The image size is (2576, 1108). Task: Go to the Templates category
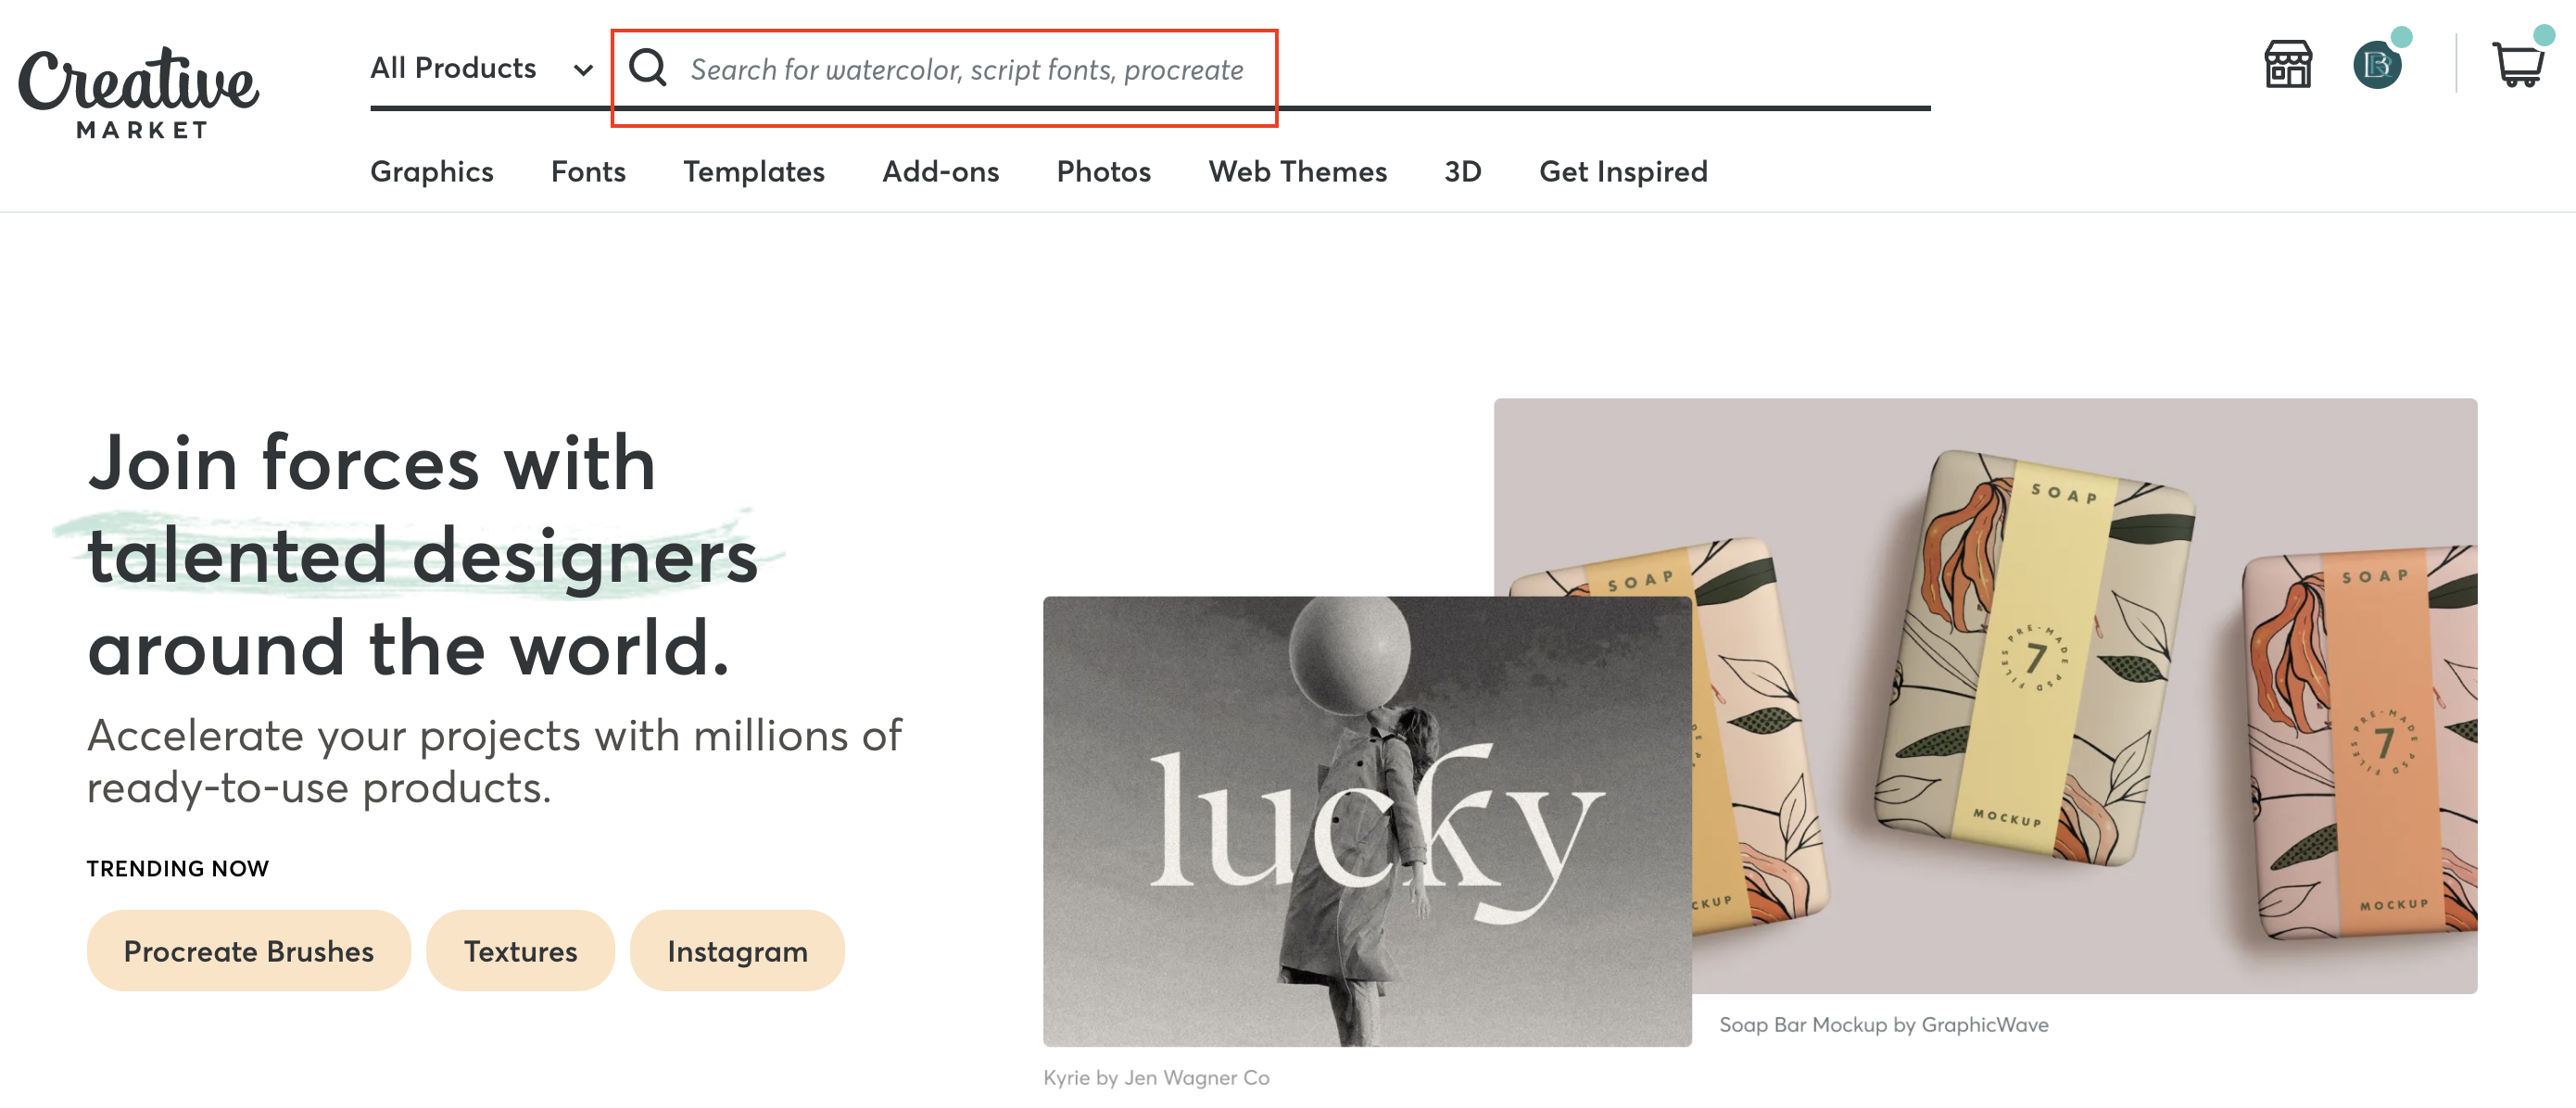754,172
